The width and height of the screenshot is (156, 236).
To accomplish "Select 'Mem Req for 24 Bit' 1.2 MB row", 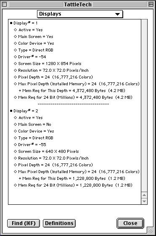I will pyautogui.click(x=73, y=185).
